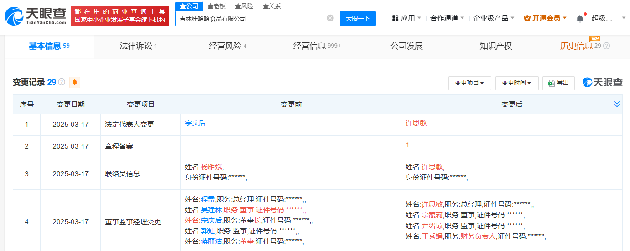Open the 变更项目 dropdown filter

pos(469,83)
